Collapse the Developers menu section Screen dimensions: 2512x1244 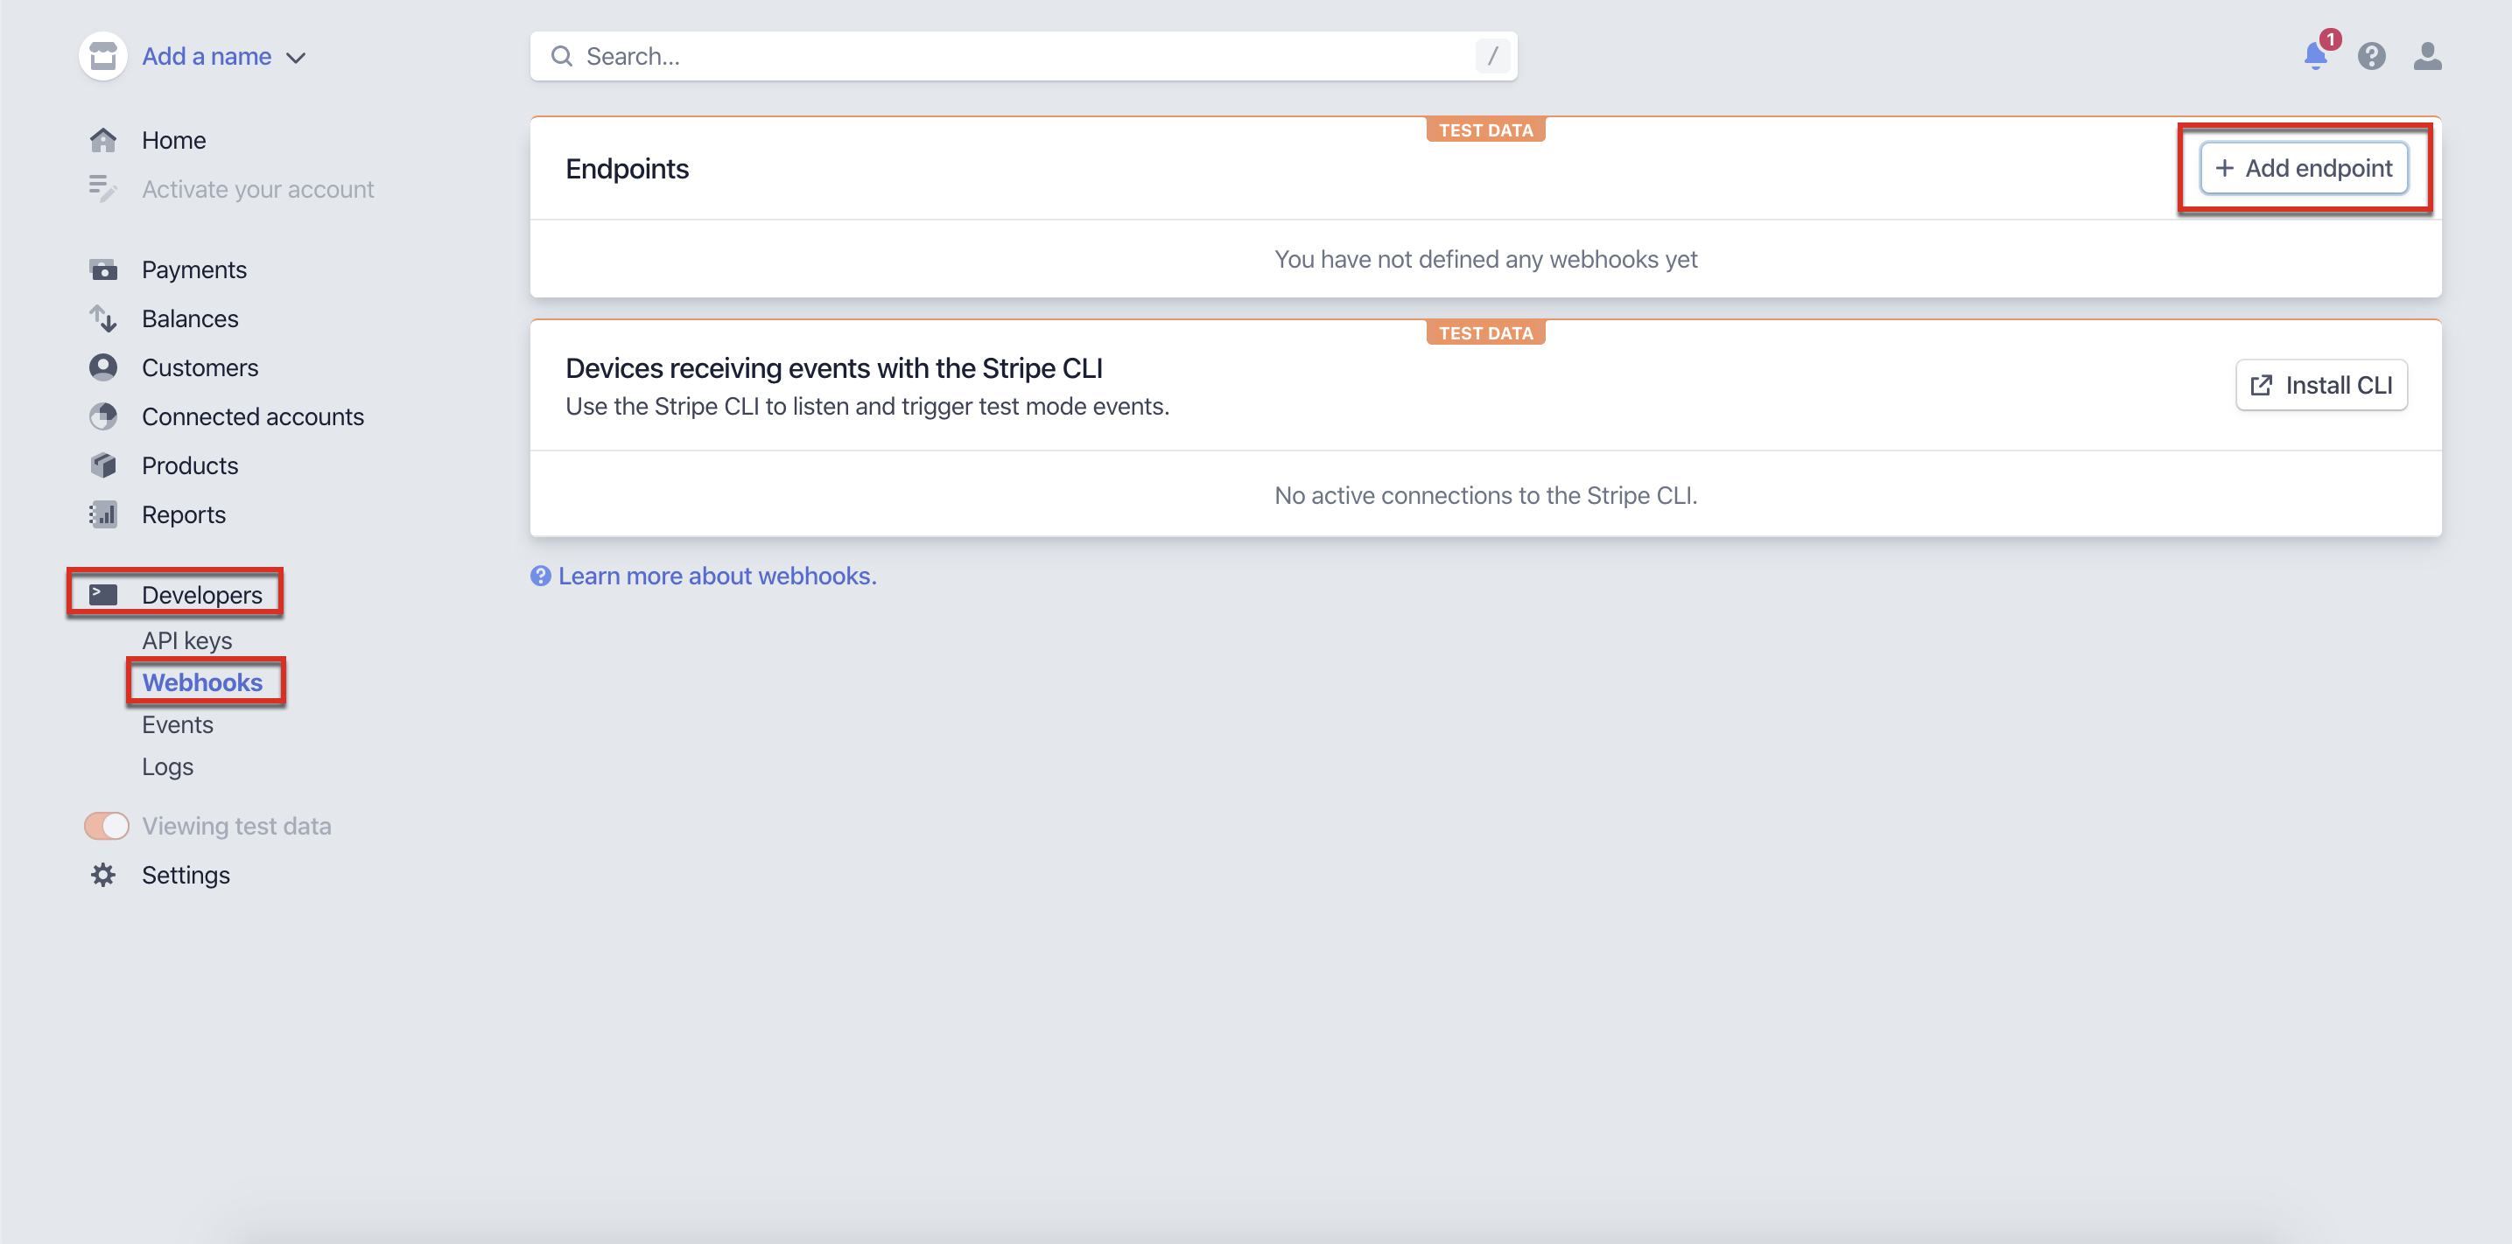201,595
